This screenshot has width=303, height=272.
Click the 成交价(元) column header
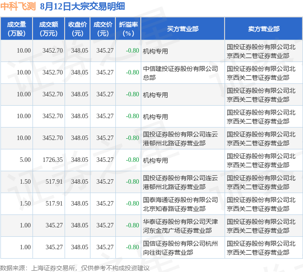click(103, 29)
